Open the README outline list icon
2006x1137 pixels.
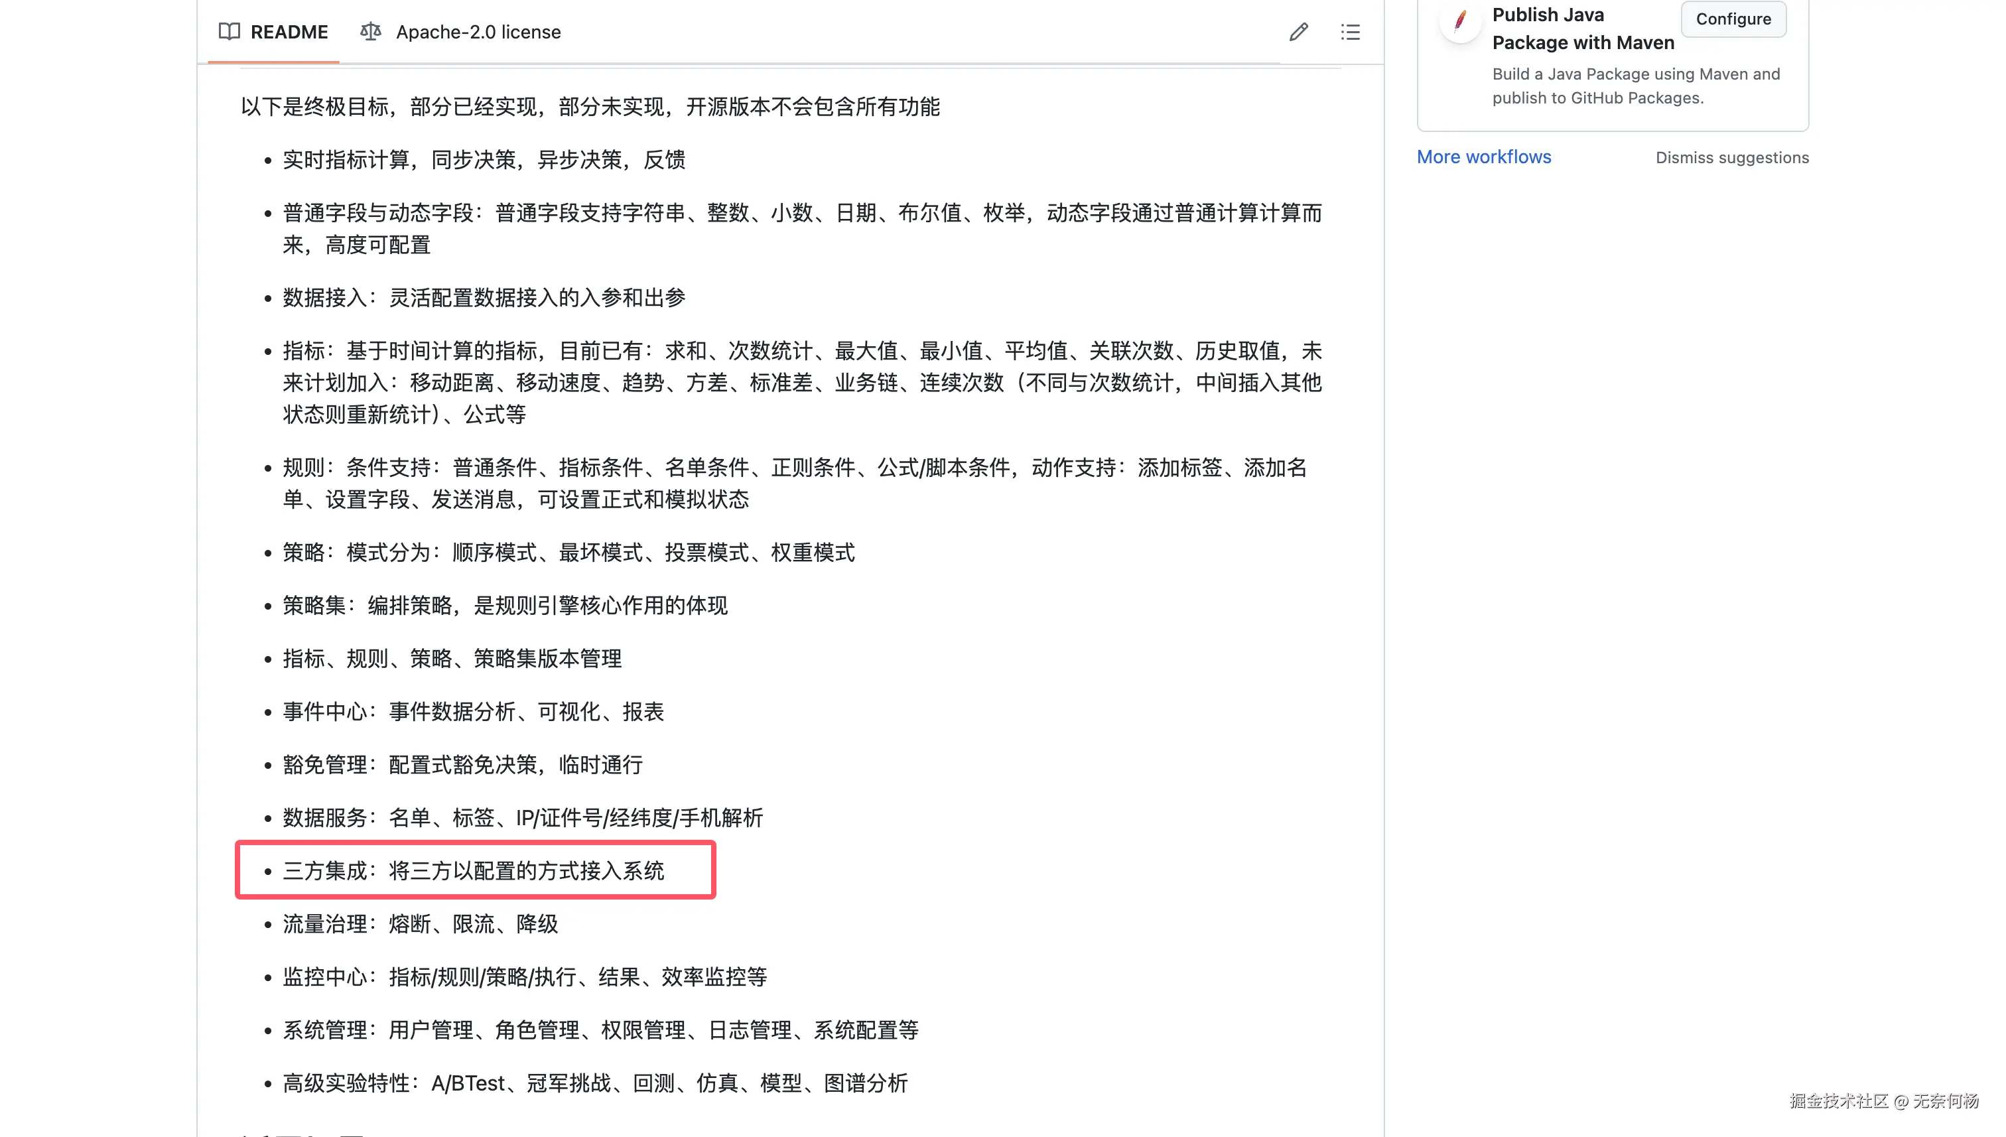point(1350,32)
